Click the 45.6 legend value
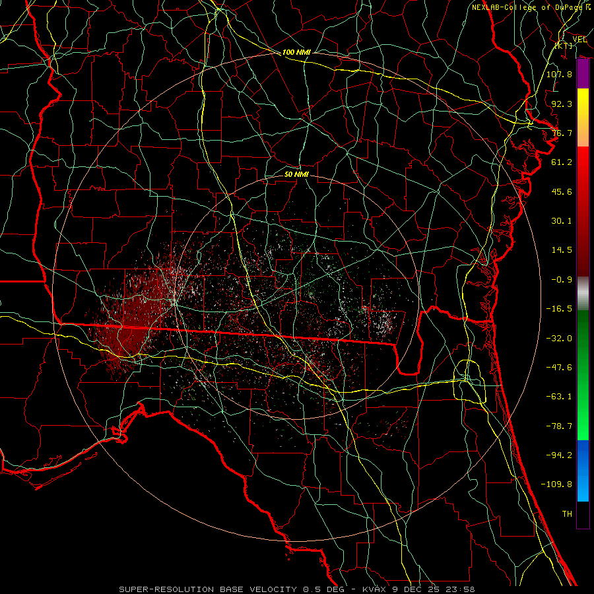The height and width of the screenshot is (594, 594). [562, 191]
